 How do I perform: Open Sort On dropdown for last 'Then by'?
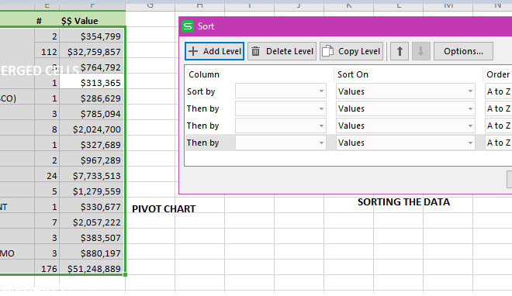click(x=406, y=143)
